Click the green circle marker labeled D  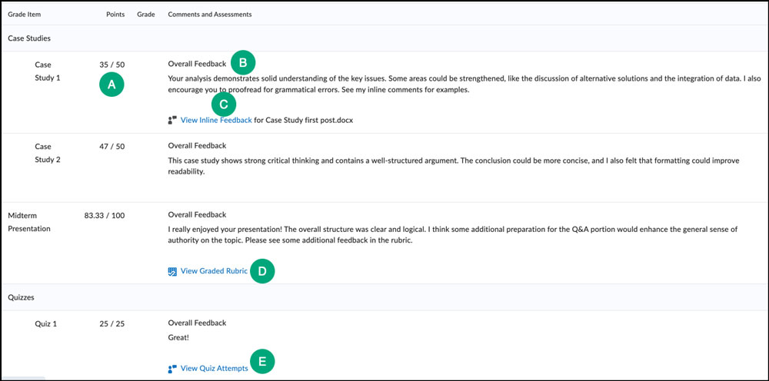click(262, 271)
